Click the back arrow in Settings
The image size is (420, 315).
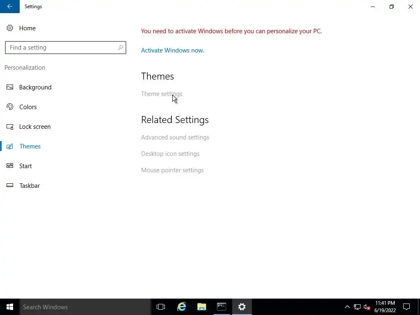10,7
